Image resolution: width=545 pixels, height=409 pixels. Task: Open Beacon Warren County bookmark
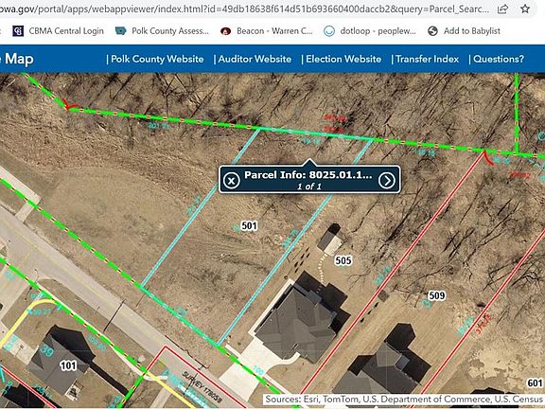267,31
